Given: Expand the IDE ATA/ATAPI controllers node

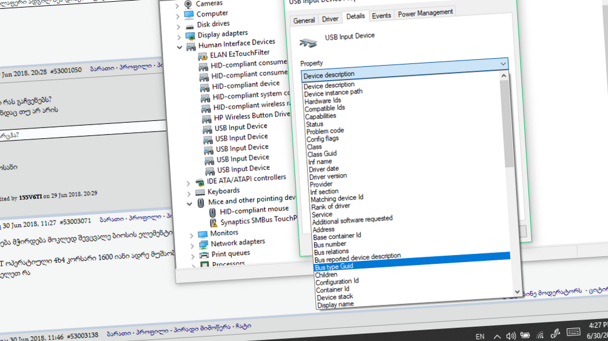Looking at the screenshot, I should (188, 183).
